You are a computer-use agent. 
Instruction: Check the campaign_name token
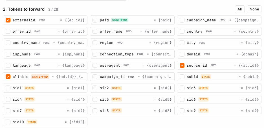click(x=182, y=20)
